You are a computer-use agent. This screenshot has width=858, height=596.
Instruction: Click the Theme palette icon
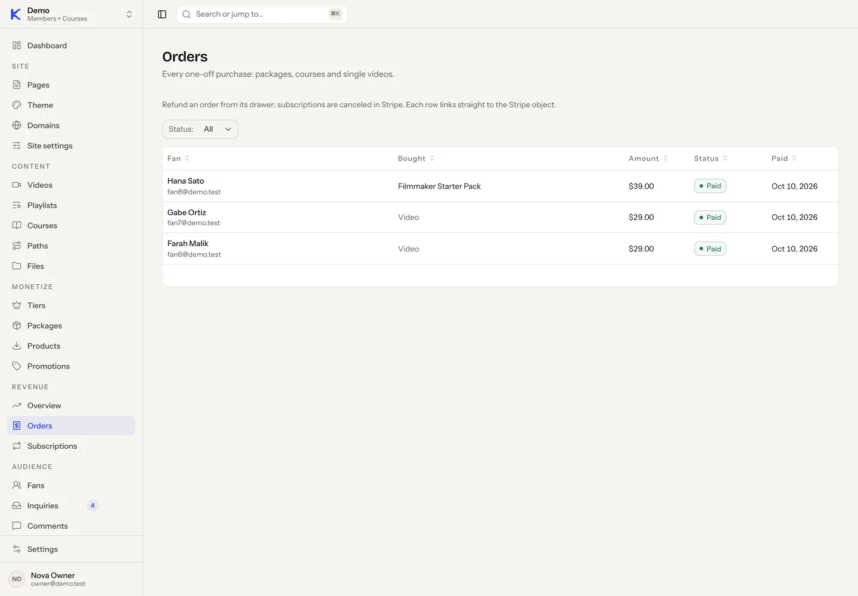pos(17,105)
